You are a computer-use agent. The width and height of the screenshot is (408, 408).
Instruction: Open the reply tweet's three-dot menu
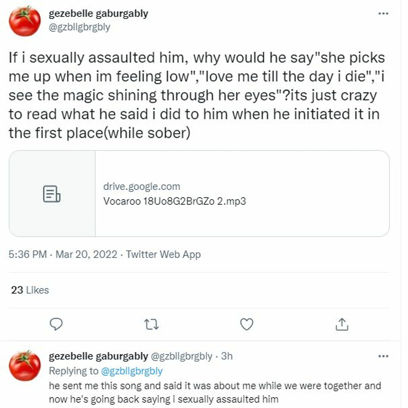tap(383, 356)
